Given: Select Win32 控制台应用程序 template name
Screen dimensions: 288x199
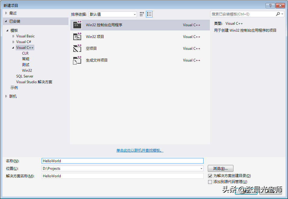Looking at the screenshot, I should tap(104, 25).
